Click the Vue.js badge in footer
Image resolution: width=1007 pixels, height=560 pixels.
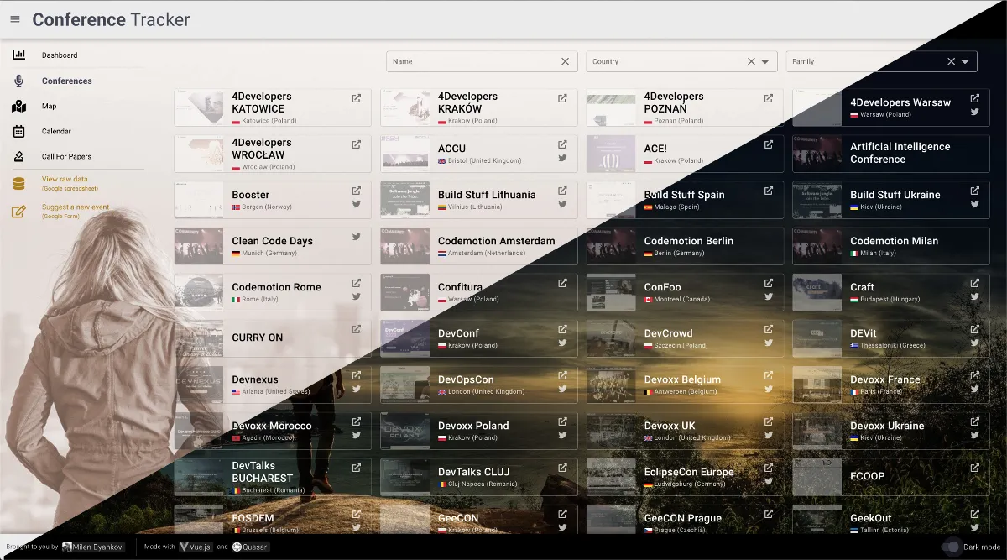click(x=196, y=547)
